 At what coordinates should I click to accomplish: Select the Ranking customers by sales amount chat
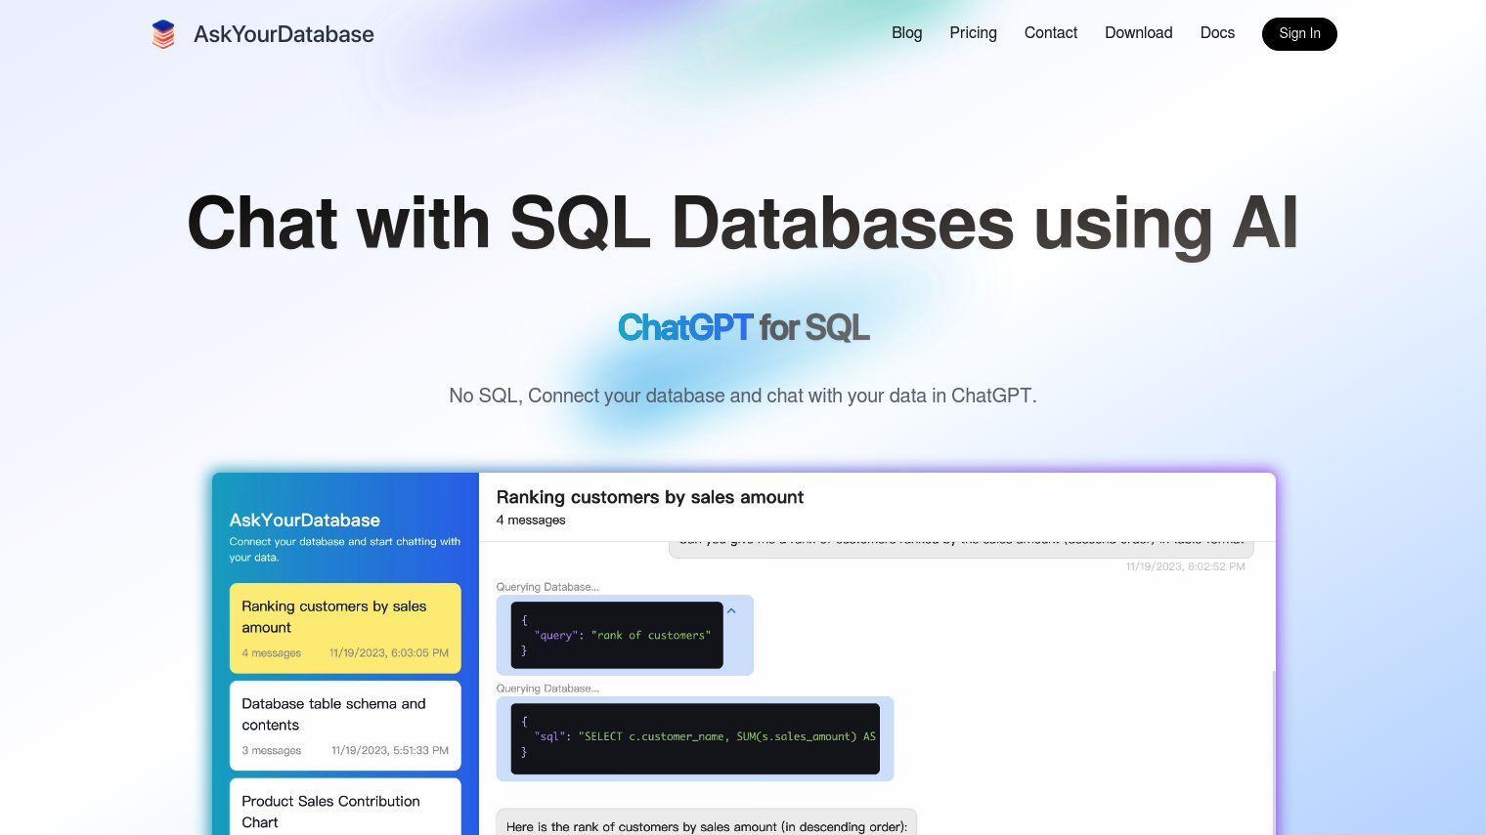click(x=345, y=628)
